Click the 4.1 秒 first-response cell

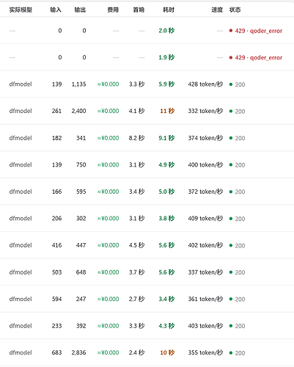(x=137, y=111)
